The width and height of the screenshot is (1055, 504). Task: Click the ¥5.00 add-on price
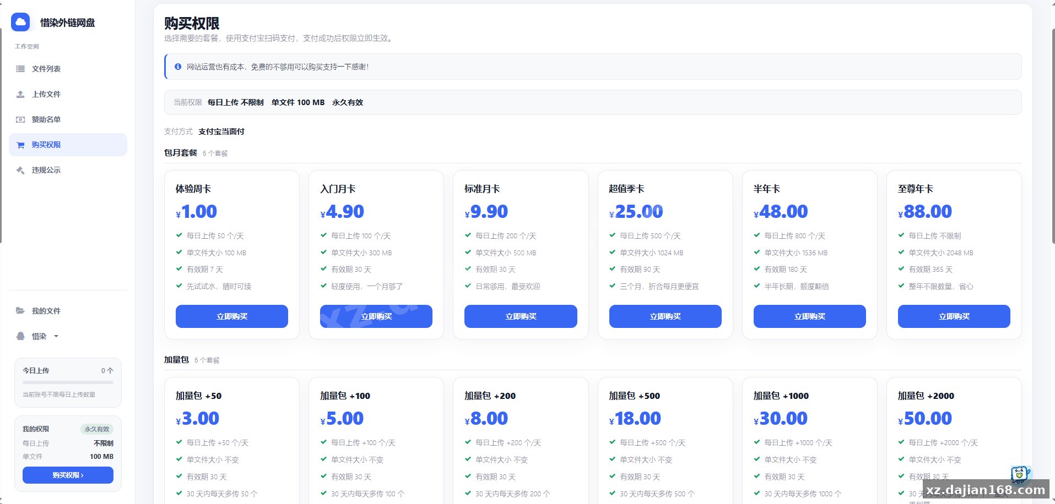click(x=342, y=419)
